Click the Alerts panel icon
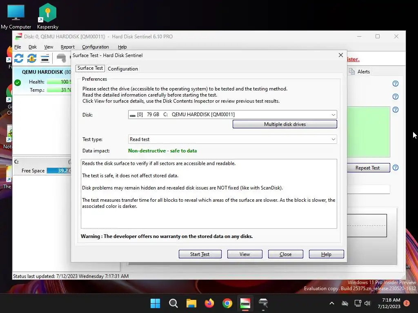The width and height of the screenshot is (418, 313). click(x=352, y=72)
